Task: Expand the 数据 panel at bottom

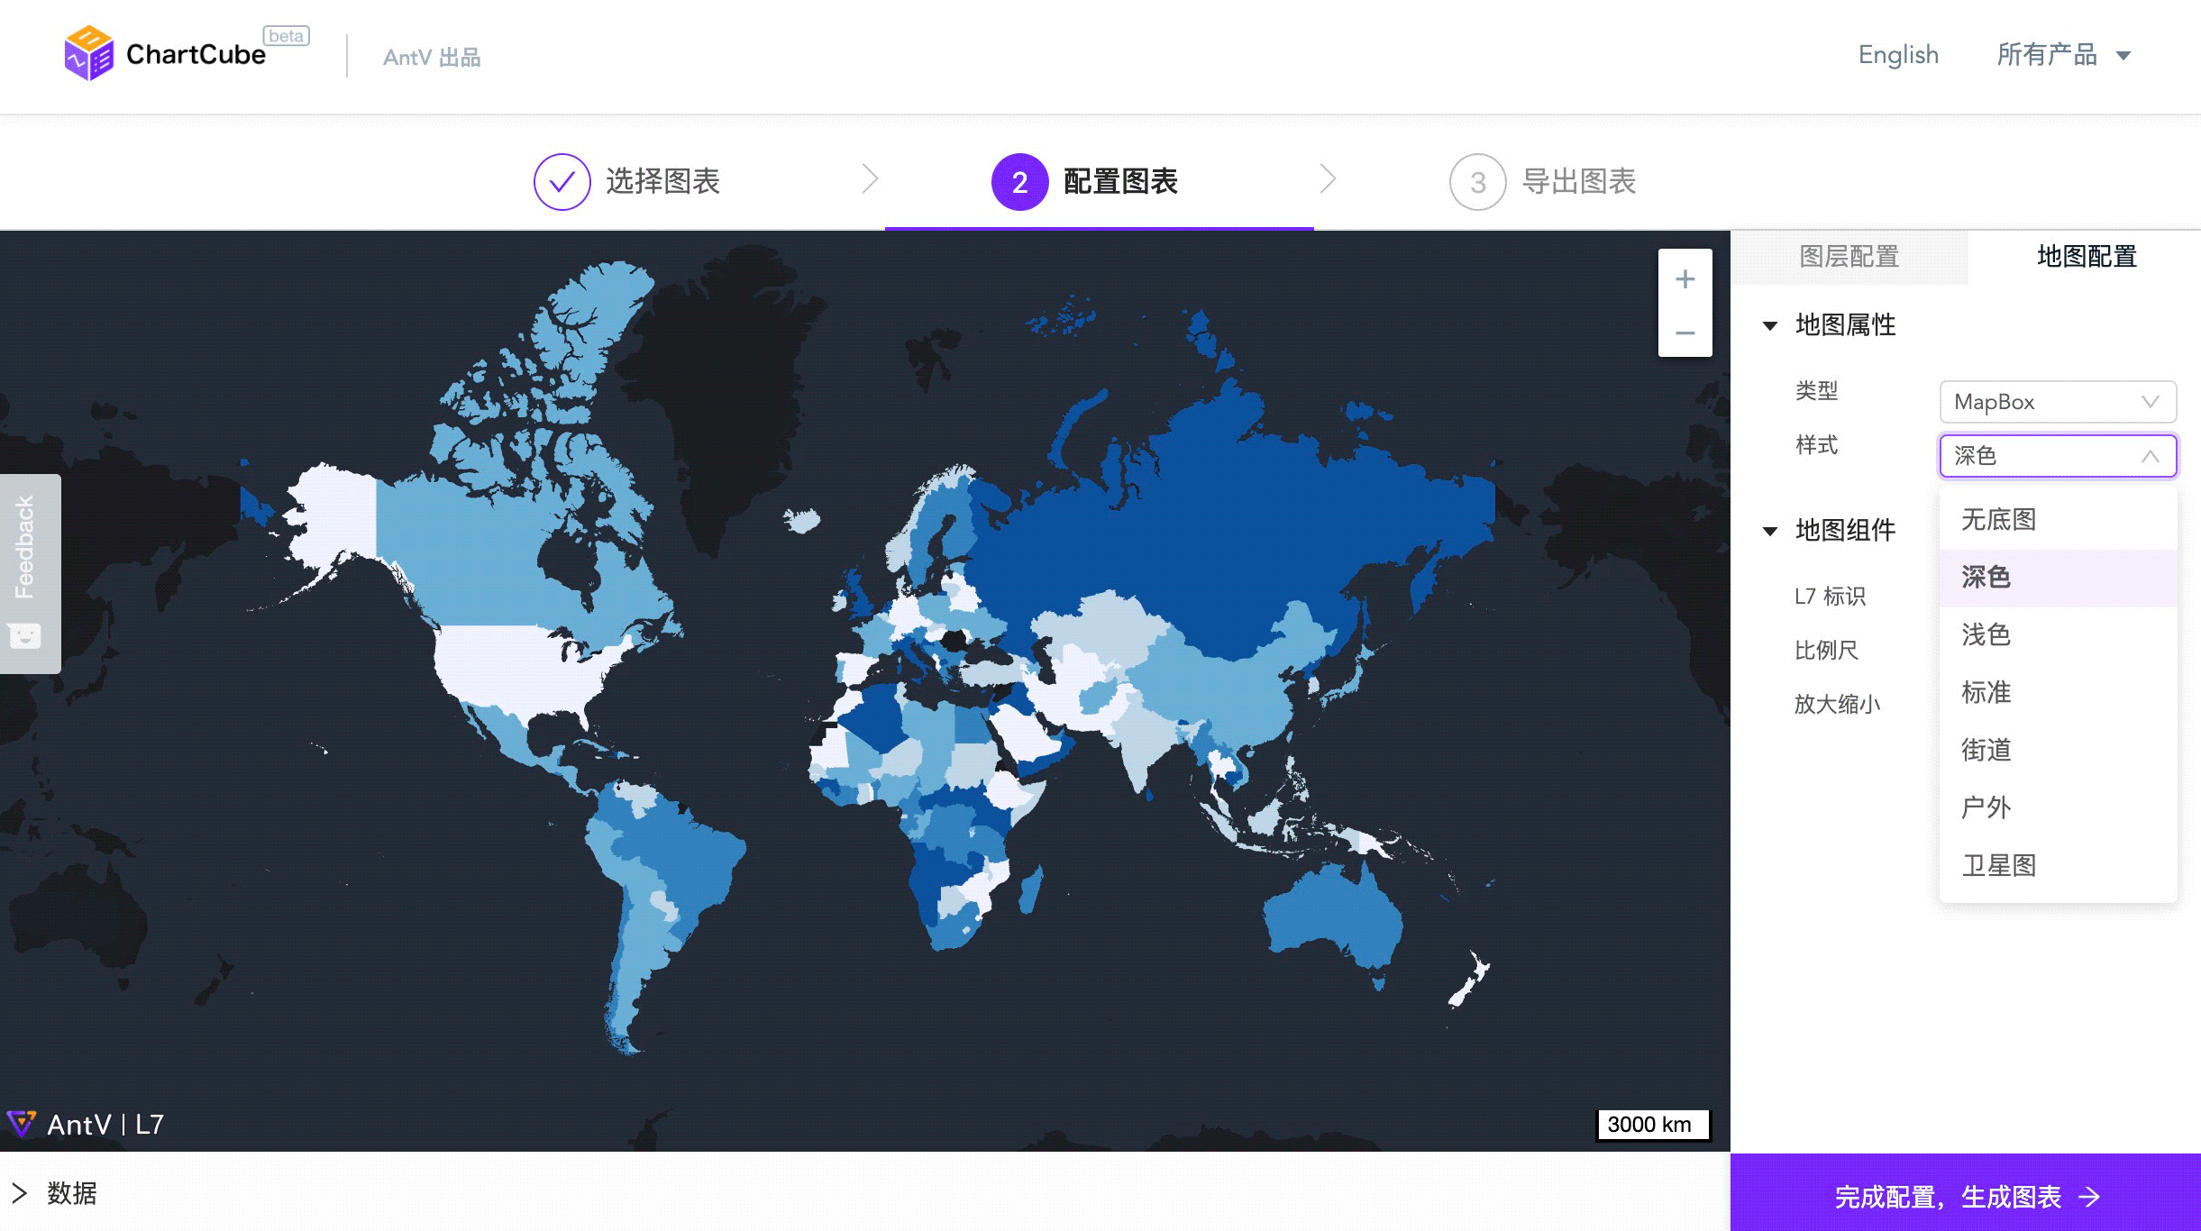Action: coord(20,1193)
